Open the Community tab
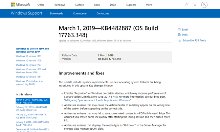 pos(80,13)
